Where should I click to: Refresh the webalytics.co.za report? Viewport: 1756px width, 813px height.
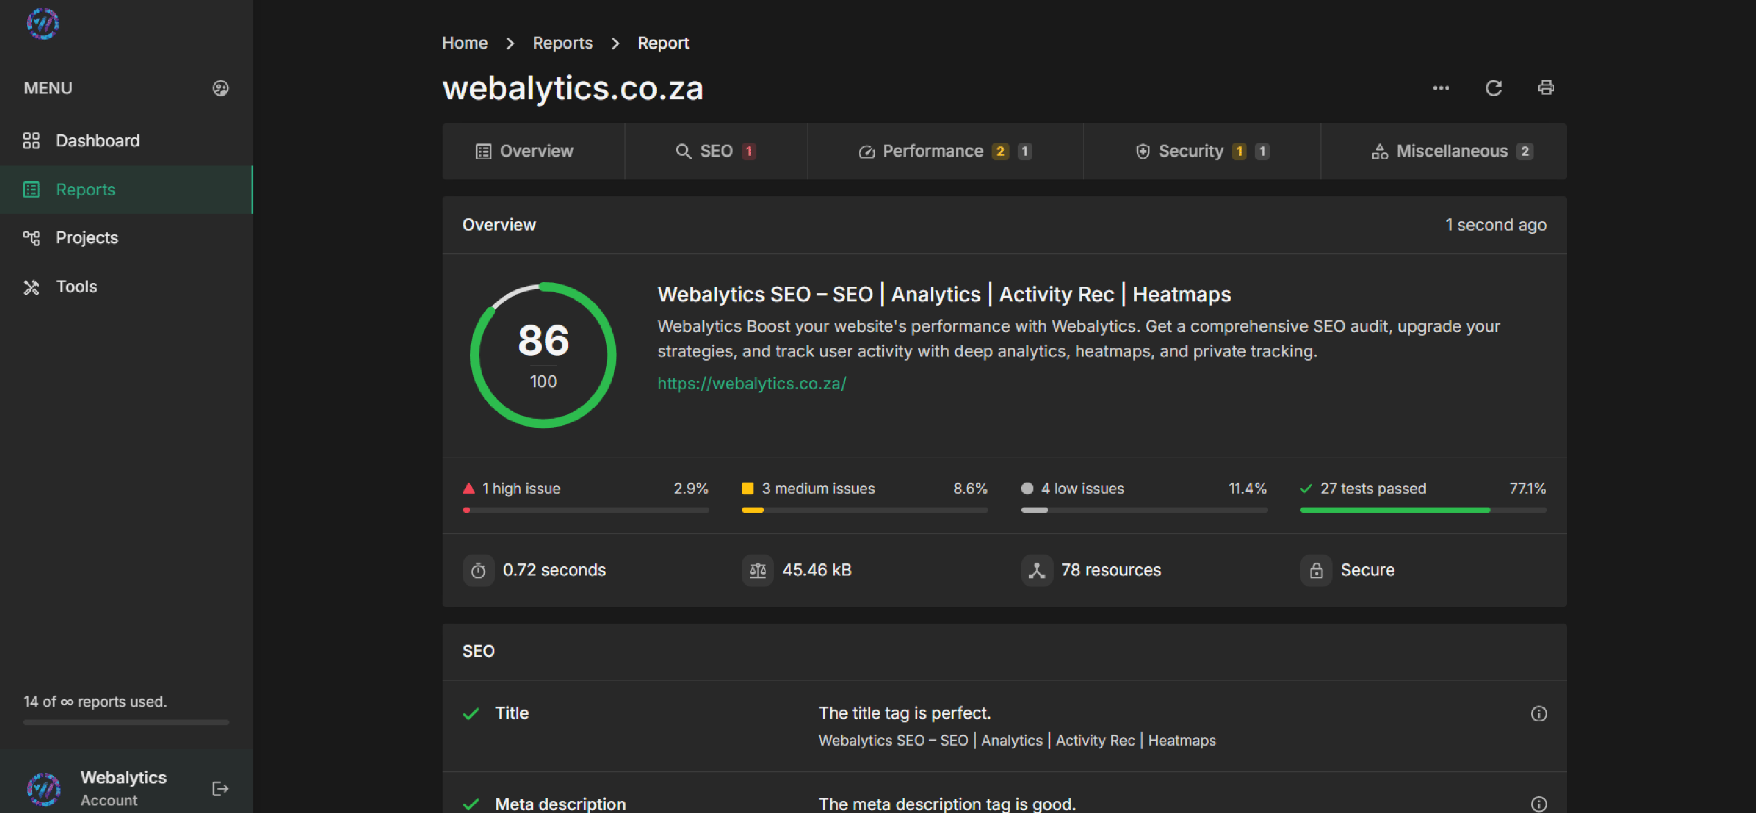(1493, 87)
